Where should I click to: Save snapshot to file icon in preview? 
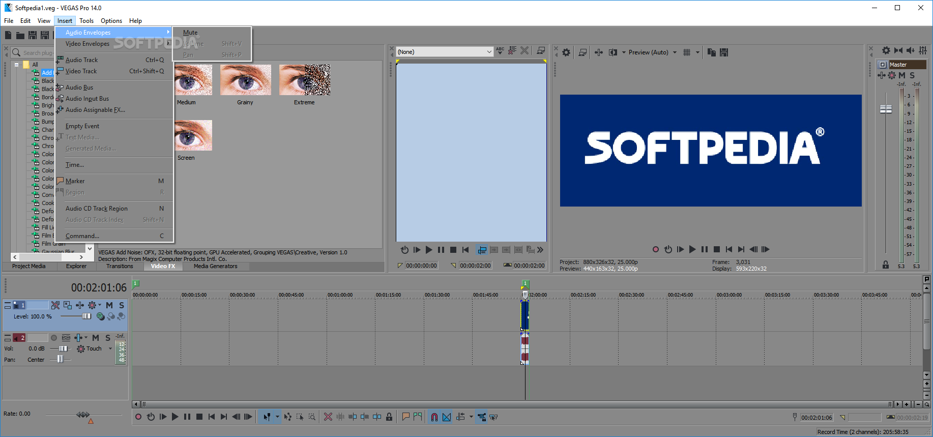(x=724, y=52)
